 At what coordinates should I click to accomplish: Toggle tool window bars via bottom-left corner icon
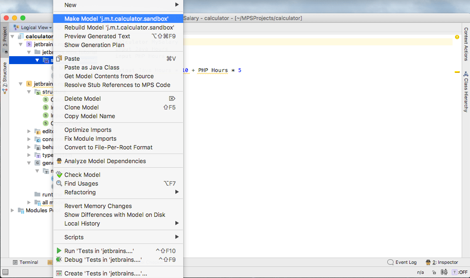pyautogui.click(x=5, y=272)
